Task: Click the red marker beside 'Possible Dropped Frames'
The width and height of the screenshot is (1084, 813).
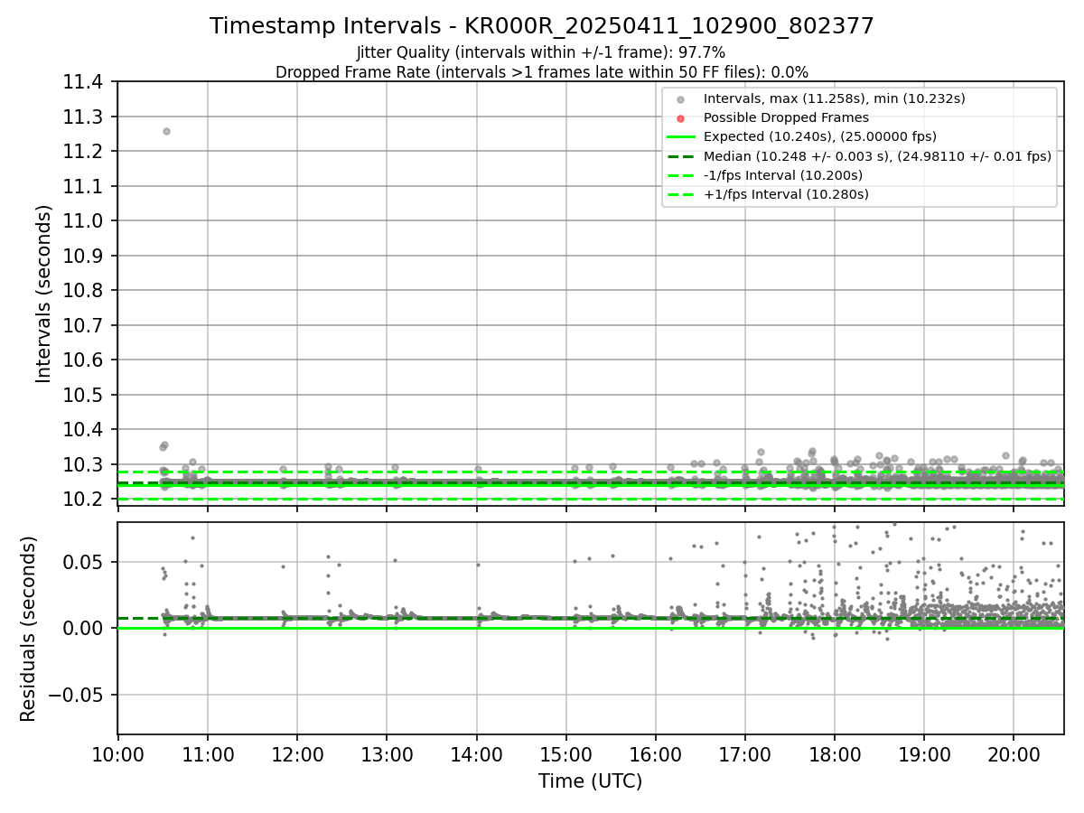Action: pyautogui.click(x=681, y=118)
